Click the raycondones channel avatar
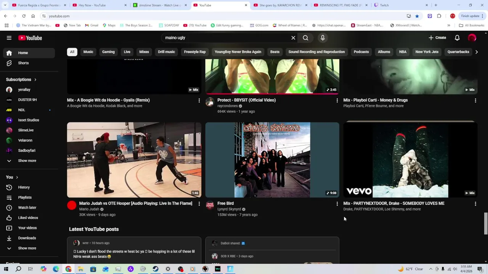Screen dimensions: 488x274 click(x=210, y=102)
